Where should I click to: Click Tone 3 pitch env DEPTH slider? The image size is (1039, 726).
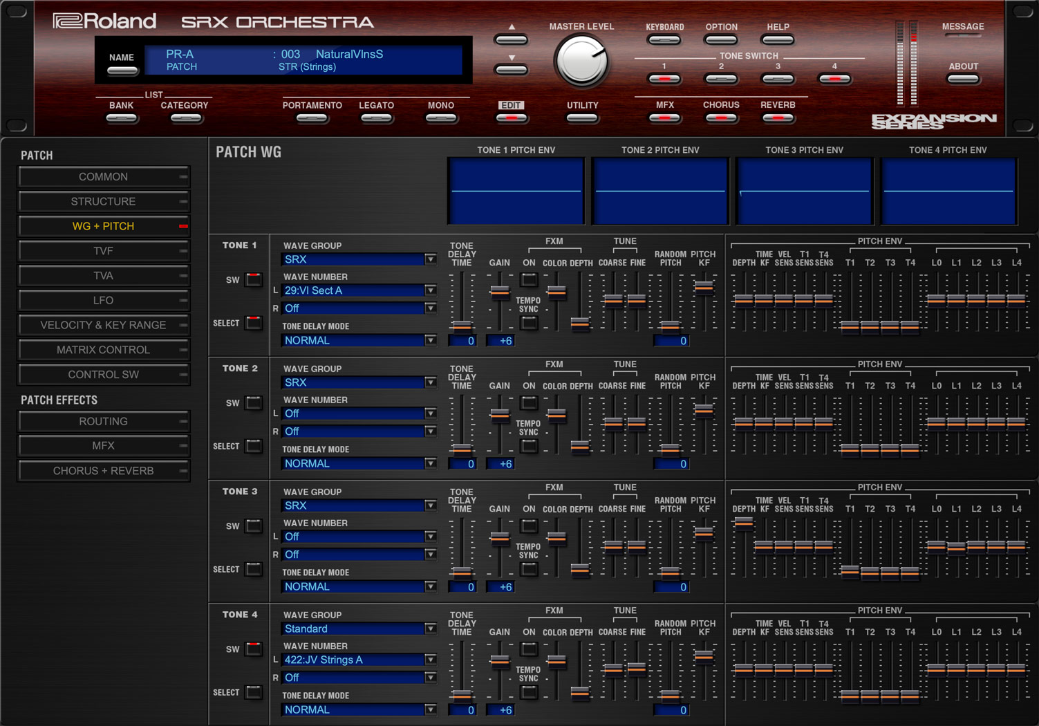tap(744, 523)
